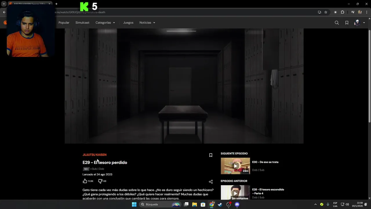Open File Explorer from taskbar
Viewport: 371px width, 209px height.
pyautogui.click(x=194, y=204)
